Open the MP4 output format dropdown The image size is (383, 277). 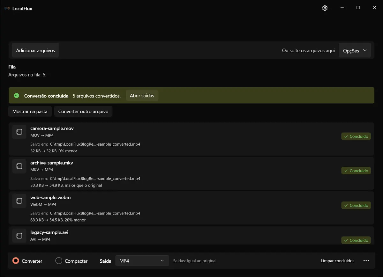[x=142, y=261]
